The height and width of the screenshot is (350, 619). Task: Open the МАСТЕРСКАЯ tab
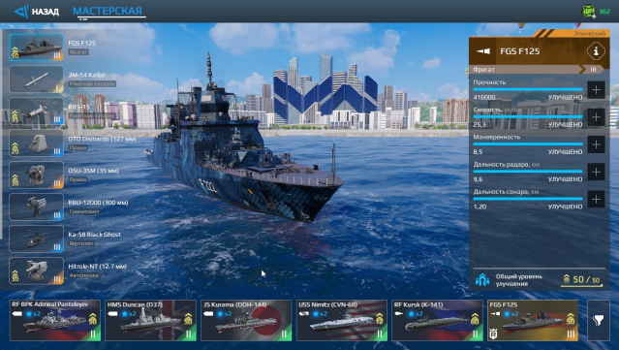point(108,11)
